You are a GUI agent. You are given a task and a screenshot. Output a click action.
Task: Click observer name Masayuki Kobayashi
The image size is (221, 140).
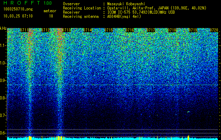[126, 4]
